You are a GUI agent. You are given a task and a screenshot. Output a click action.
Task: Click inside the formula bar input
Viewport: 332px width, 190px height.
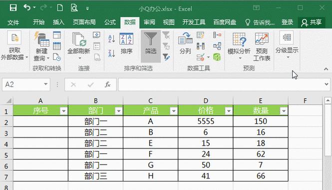pos(221,84)
